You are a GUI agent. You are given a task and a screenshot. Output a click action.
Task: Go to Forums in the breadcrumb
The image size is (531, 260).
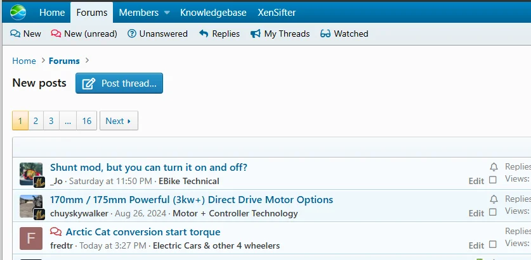pyautogui.click(x=64, y=61)
